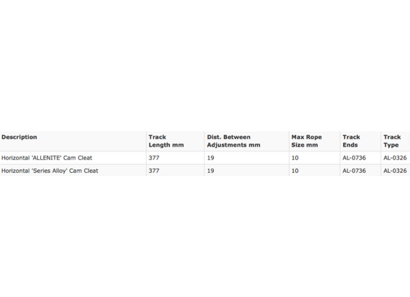Click track length 377 in ALLENITE row
The width and height of the screenshot is (410, 297).
point(154,158)
